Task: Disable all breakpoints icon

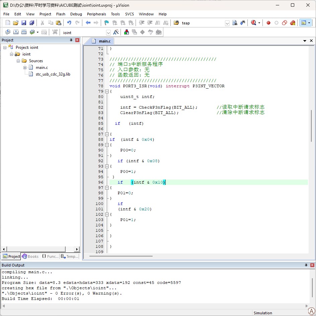Action: pos(285,23)
